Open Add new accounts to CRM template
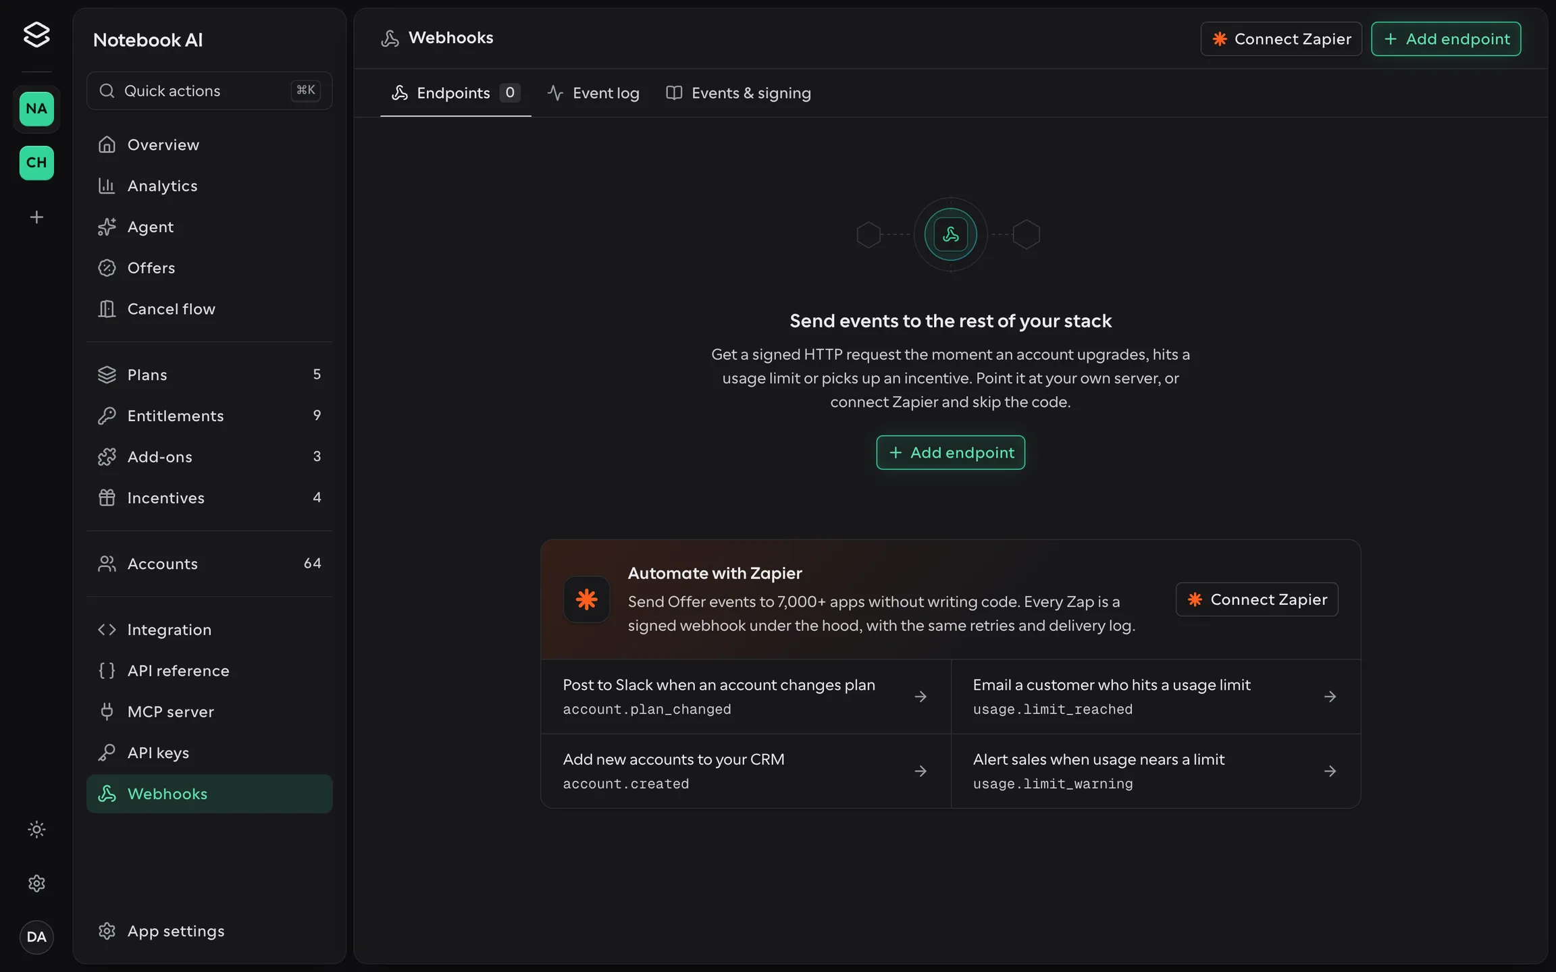1556x972 pixels. click(x=746, y=771)
